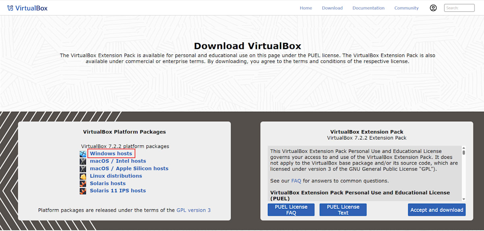Image resolution: width=484 pixels, height=231 pixels.
Task: Click the Solaris 11 IPS hosts icon
Action: 83,191
